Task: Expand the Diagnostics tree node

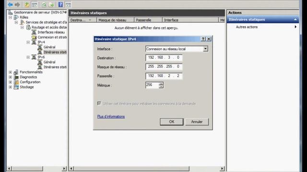Action: tap(11, 77)
